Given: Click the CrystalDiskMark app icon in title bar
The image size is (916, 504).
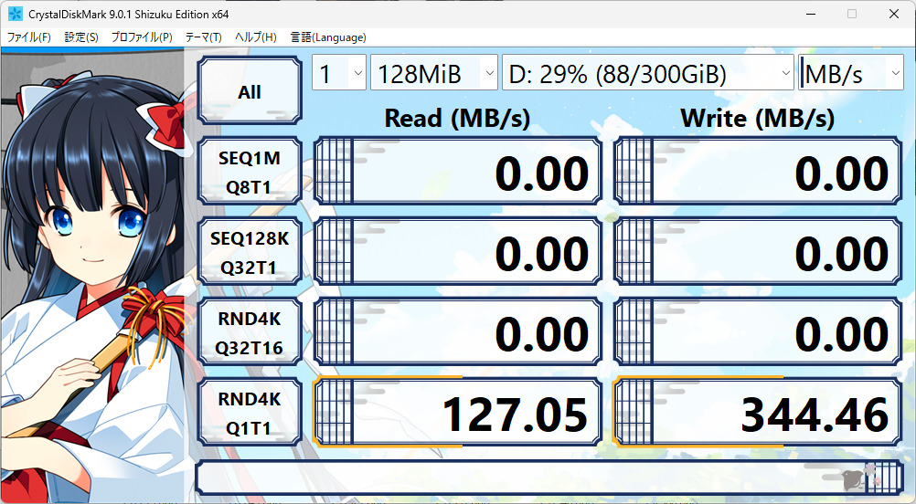Looking at the screenshot, I should (16, 14).
